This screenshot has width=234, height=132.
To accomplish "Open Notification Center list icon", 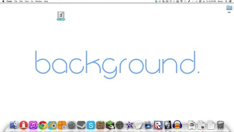I will click(230, 1).
